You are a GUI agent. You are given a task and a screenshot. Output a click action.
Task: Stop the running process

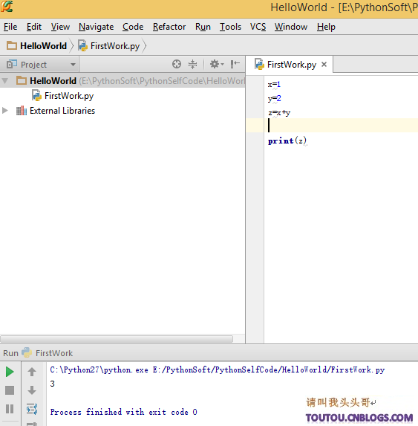pos(10,390)
